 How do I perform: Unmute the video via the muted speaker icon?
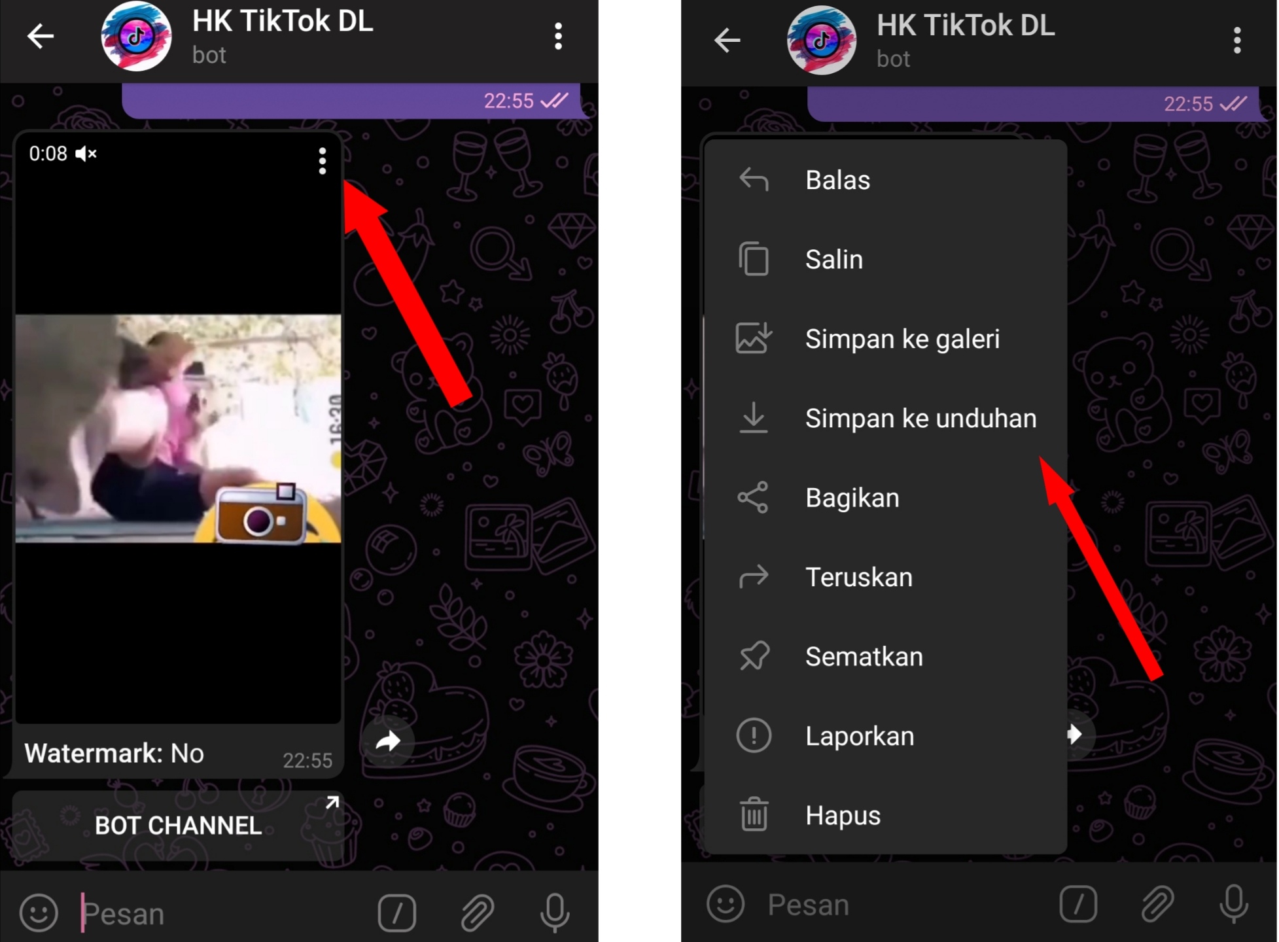(86, 154)
